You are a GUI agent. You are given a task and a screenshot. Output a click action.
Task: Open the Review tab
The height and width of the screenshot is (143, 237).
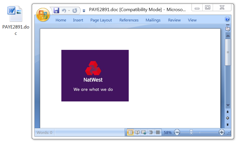click(174, 20)
